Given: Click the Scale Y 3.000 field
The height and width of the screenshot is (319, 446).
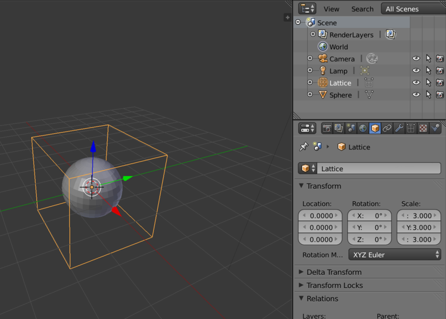Looking at the screenshot, I should tap(419, 228).
